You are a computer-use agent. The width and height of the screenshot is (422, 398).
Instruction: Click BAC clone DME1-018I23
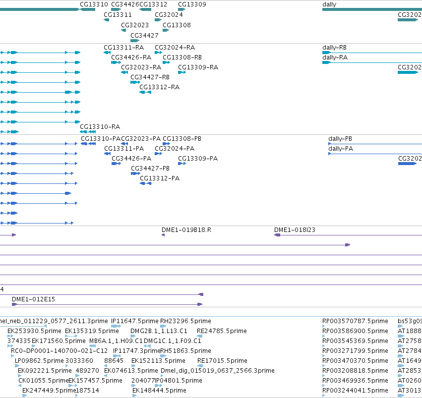tap(295, 230)
